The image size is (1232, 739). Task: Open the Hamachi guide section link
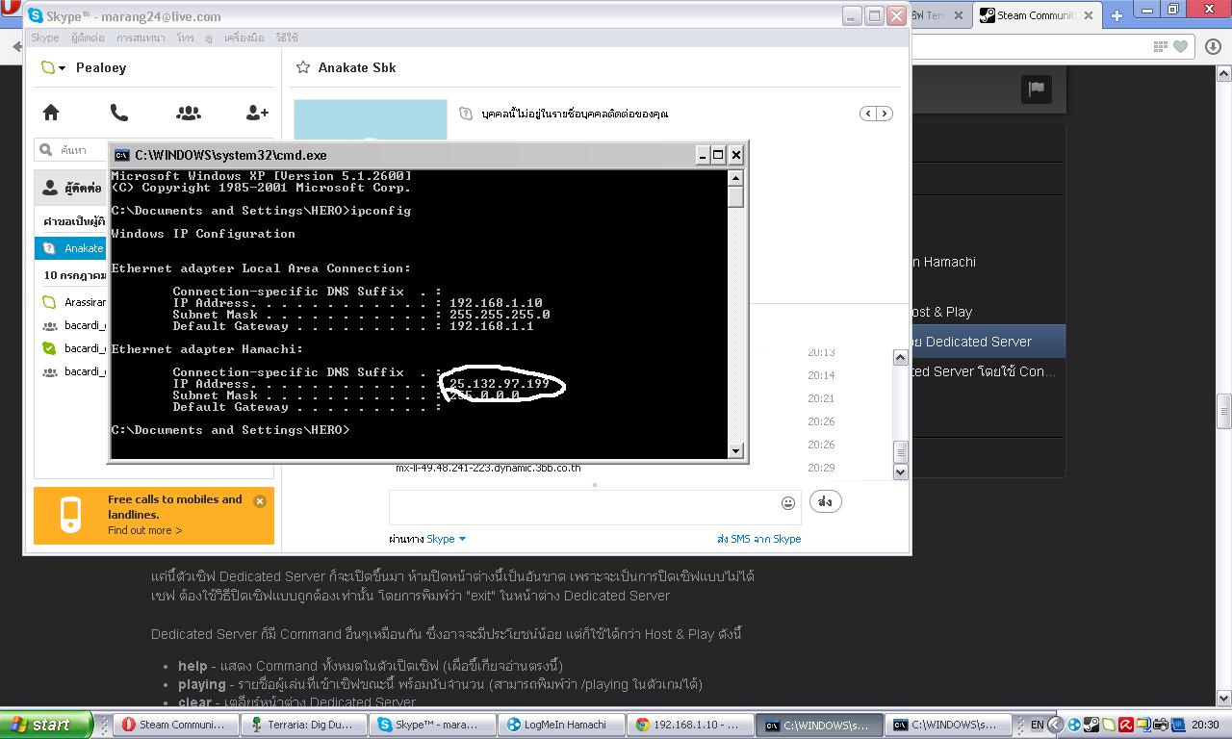point(943,262)
